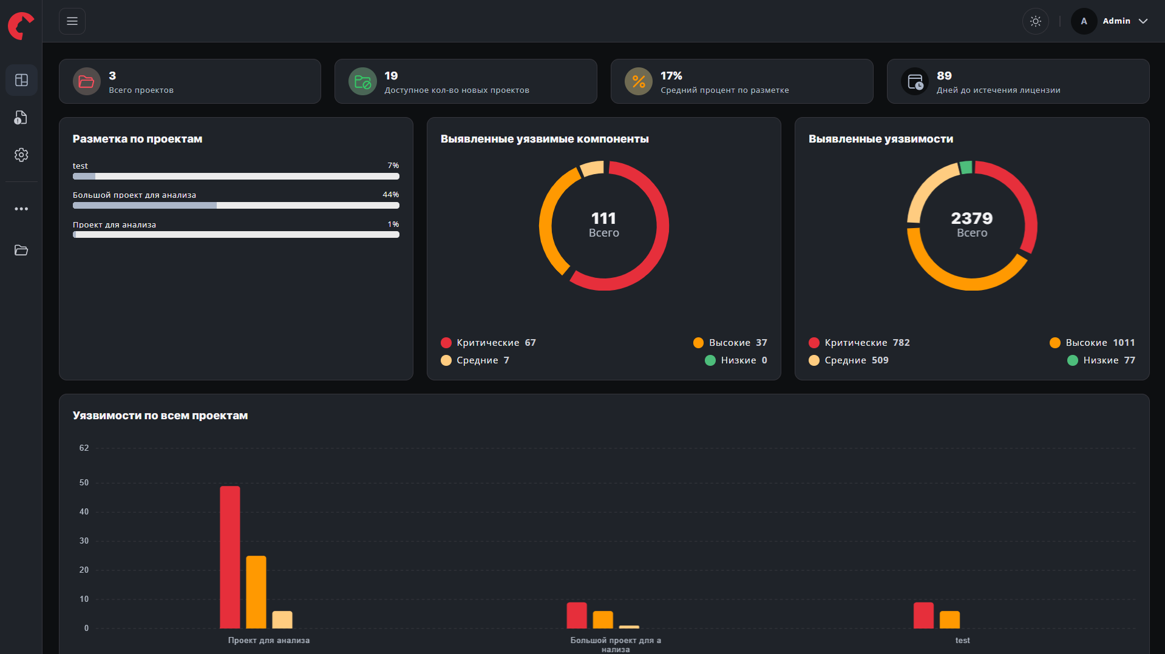Screen dimensions: 1165x654
Task: Toggle 'Высокие 37' legend item
Action: click(x=730, y=343)
